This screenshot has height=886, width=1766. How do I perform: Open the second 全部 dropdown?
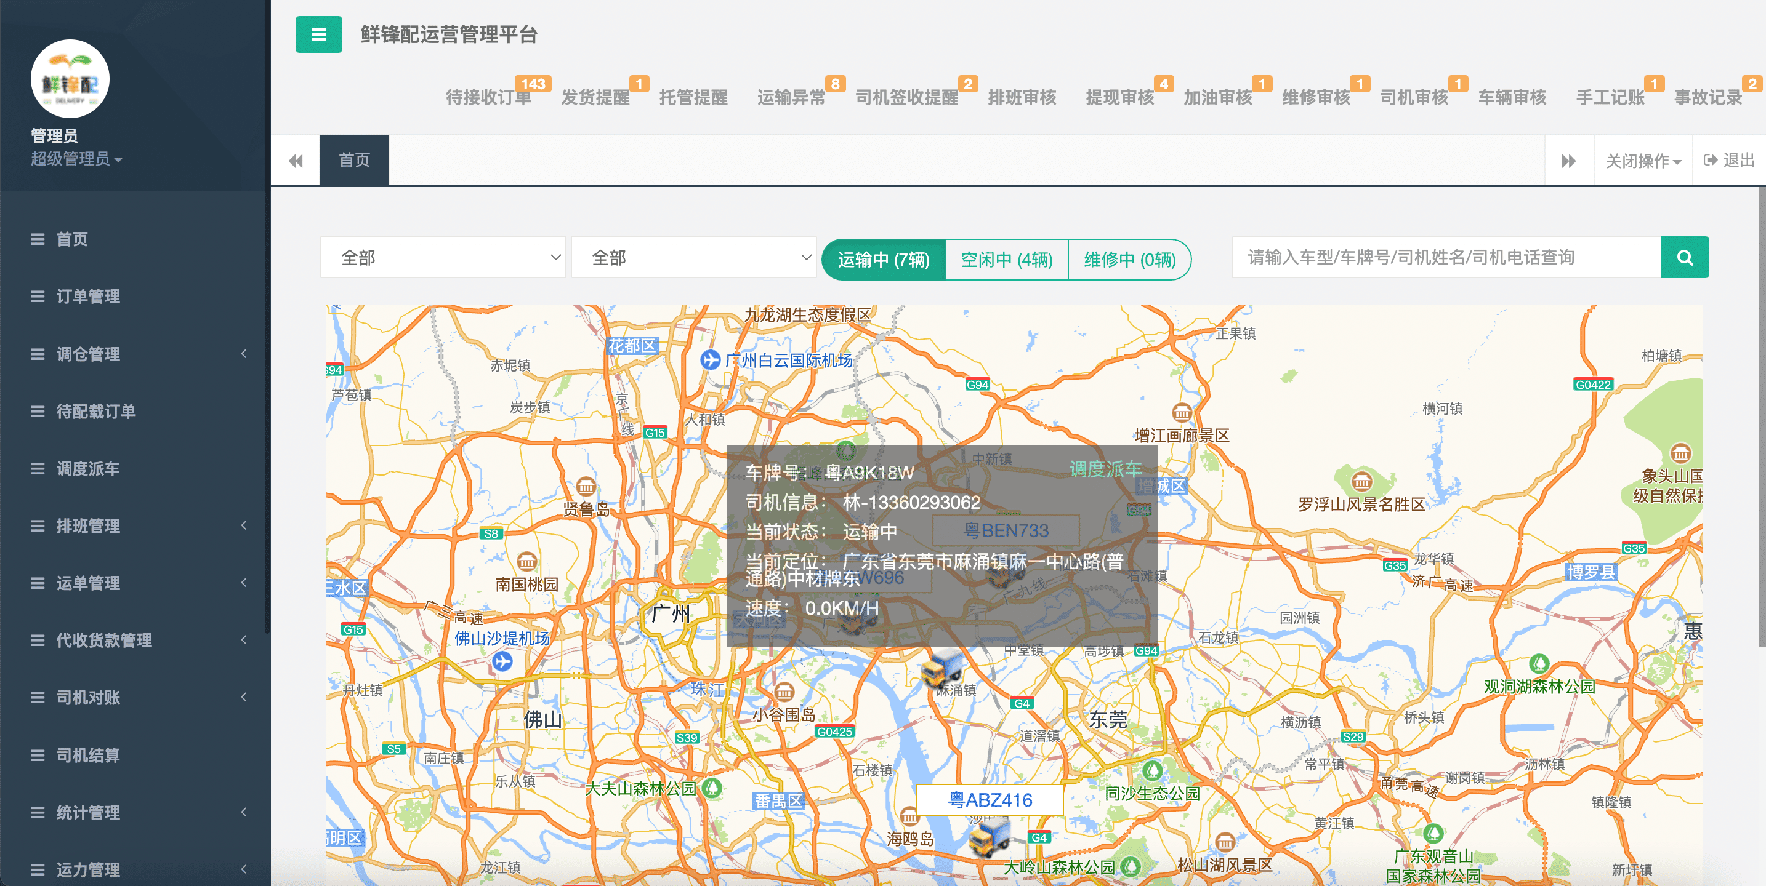(694, 258)
